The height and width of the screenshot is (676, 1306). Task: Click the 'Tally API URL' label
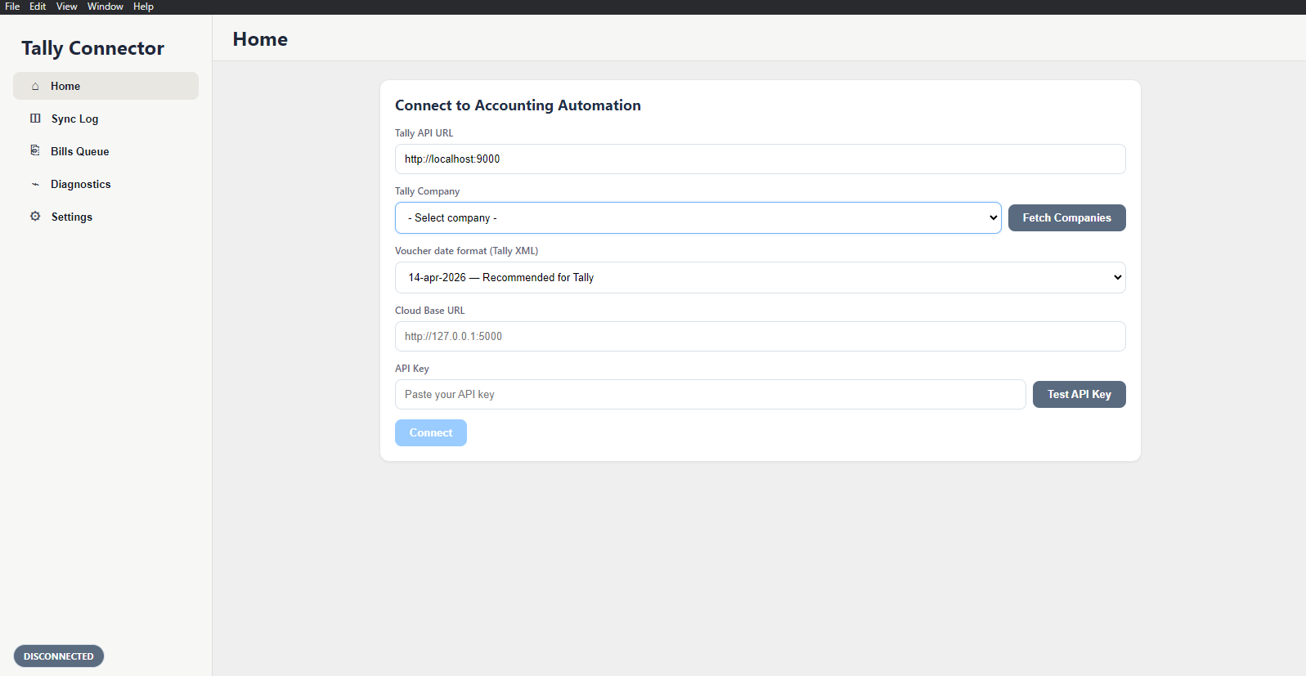point(424,133)
